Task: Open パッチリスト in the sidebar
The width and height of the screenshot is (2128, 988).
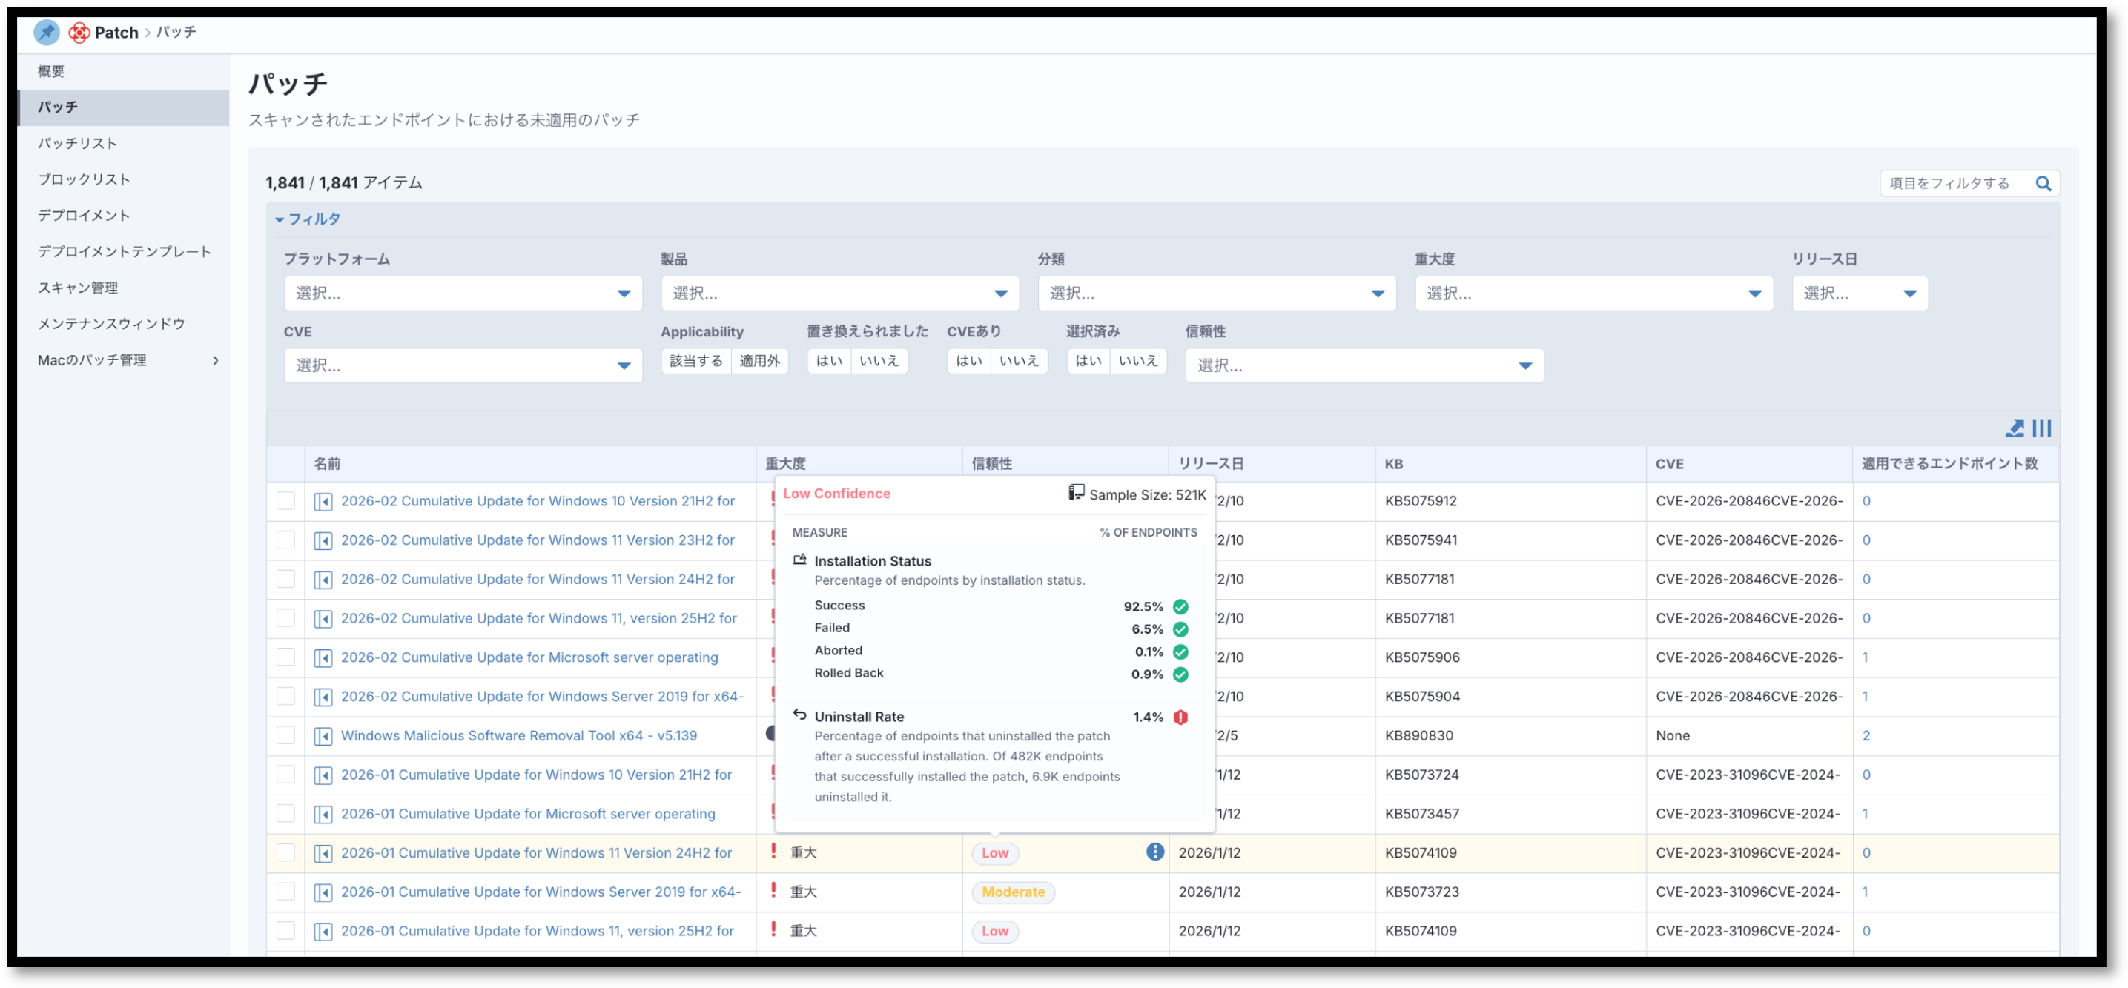Action: pyautogui.click(x=78, y=143)
